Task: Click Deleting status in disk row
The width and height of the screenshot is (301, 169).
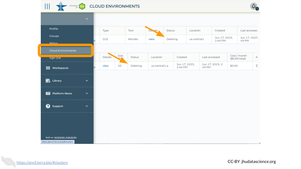Action: (x=136, y=66)
